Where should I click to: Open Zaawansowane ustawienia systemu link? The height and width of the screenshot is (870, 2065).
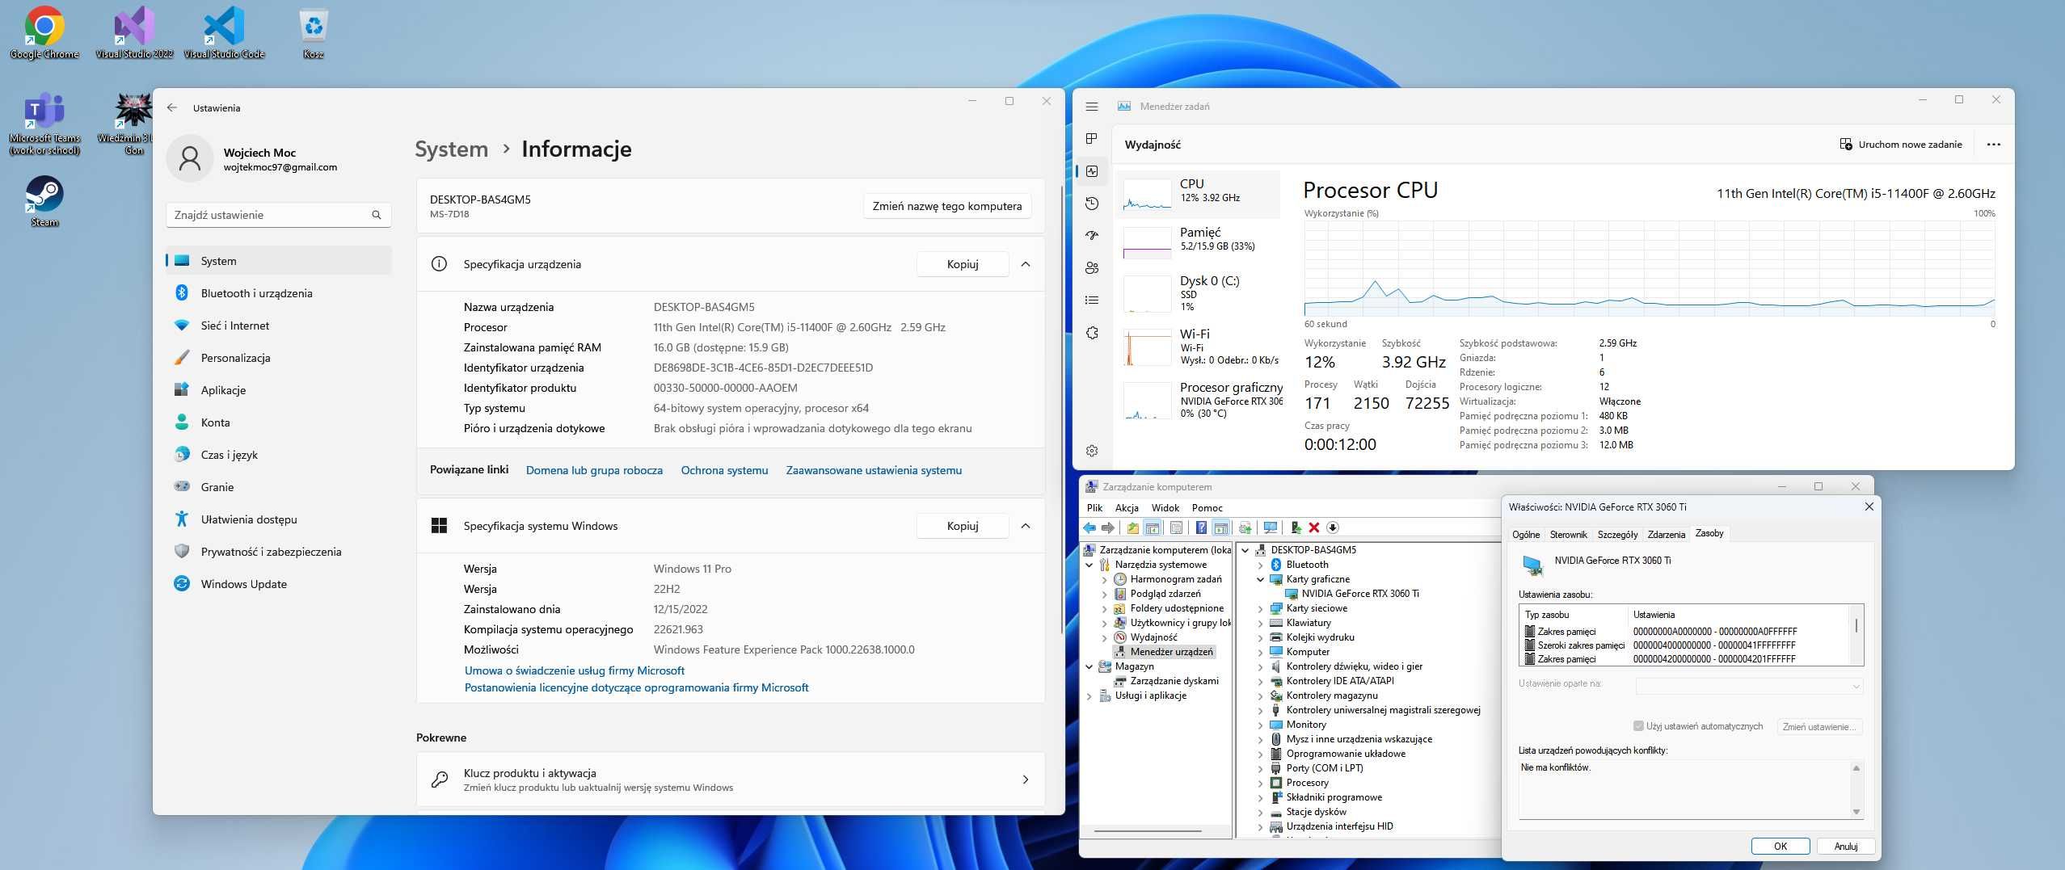click(874, 470)
